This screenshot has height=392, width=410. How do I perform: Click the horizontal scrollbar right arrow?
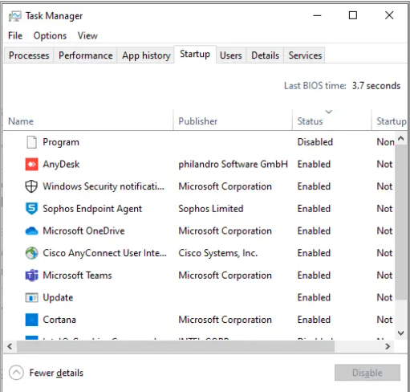click(388, 346)
